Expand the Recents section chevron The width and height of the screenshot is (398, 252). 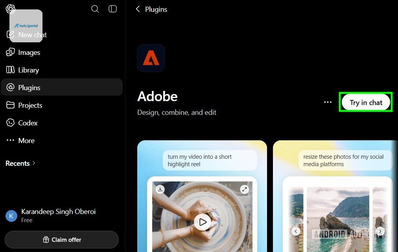34,163
